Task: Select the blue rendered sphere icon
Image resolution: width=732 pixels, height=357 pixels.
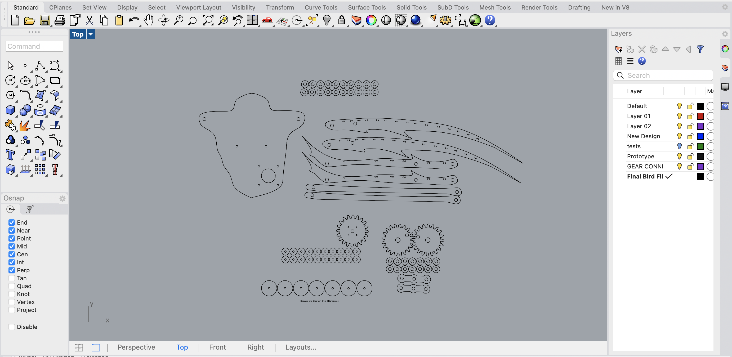Action: [x=416, y=20]
